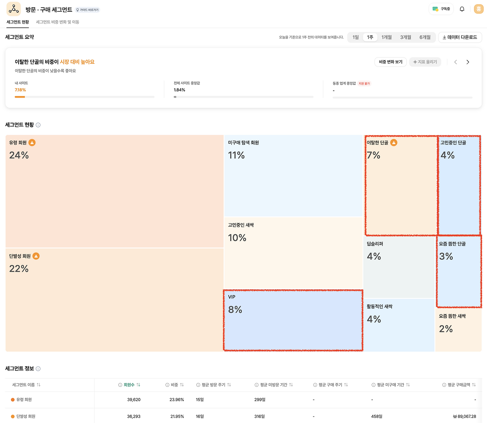
Task: Click warning icon on 이탈한 단골 tile
Action: coord(394,143)
